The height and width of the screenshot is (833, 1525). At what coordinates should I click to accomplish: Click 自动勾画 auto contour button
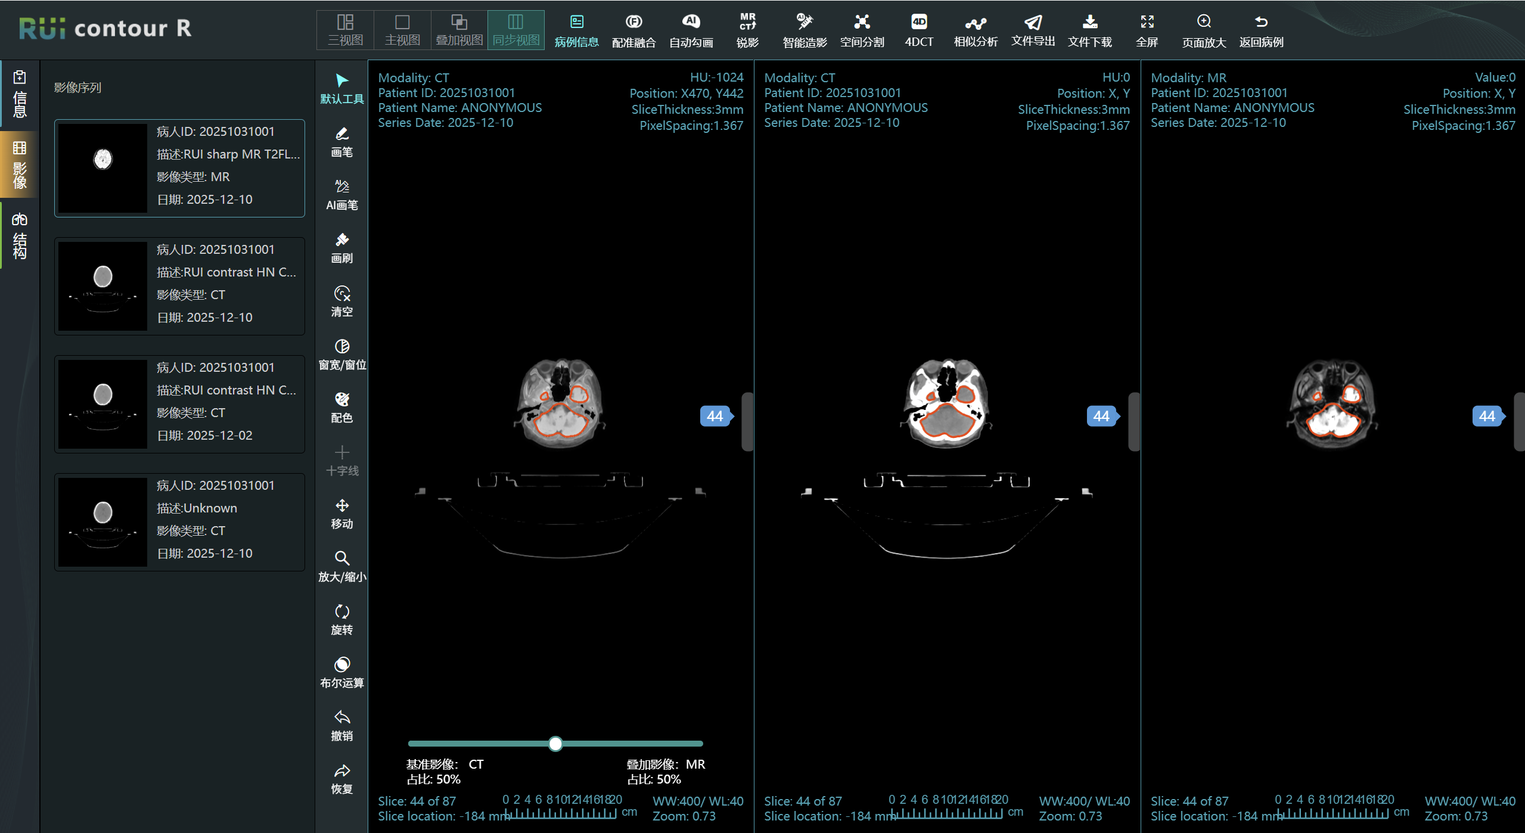point(691,30)
